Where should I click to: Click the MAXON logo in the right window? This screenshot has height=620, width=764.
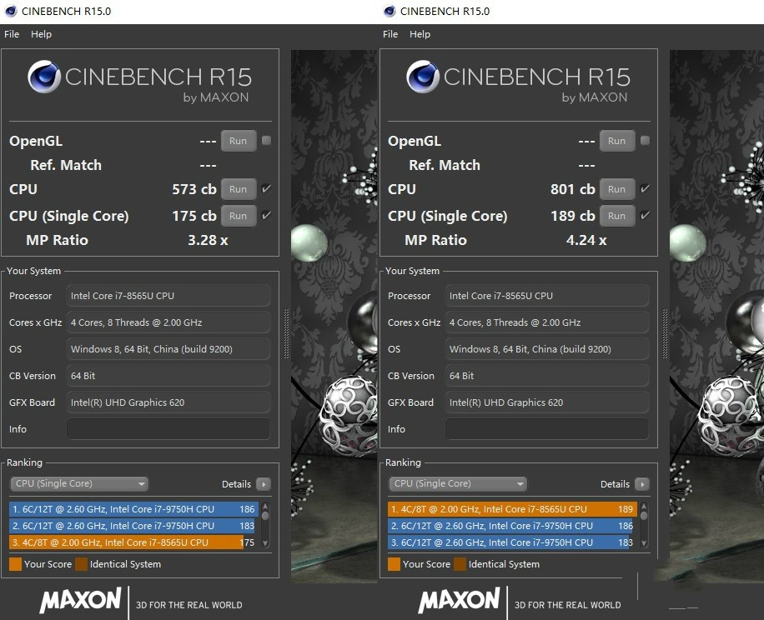point(459,599)
